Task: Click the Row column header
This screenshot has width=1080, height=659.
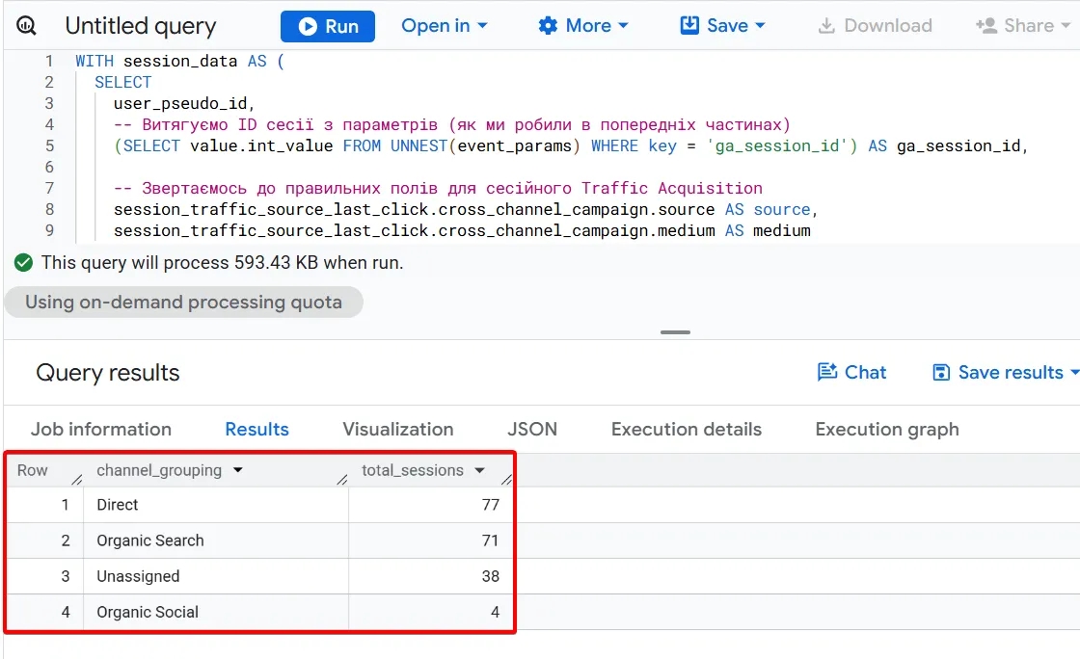Action: click(x=33, y=470)
